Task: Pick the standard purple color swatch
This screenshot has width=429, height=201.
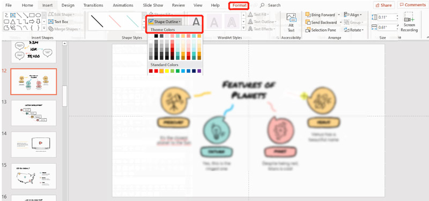Action: pos(199,71)
